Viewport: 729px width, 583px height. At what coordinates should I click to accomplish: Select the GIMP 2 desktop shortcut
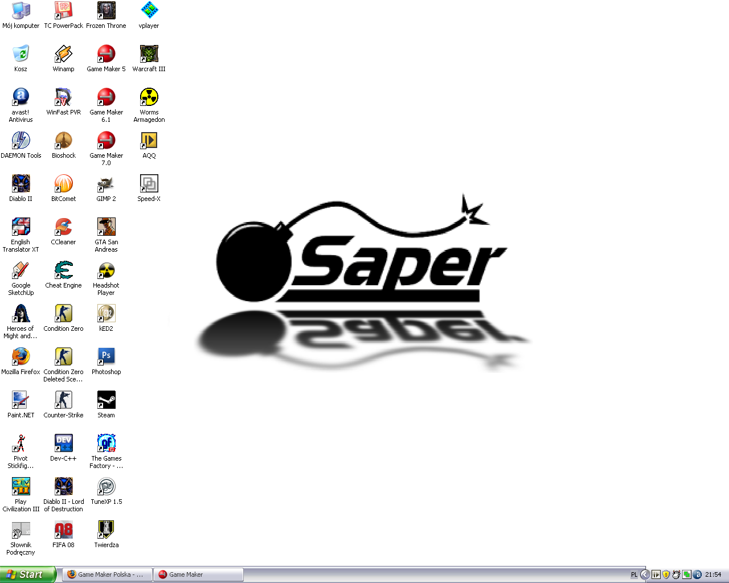[106, 184]
